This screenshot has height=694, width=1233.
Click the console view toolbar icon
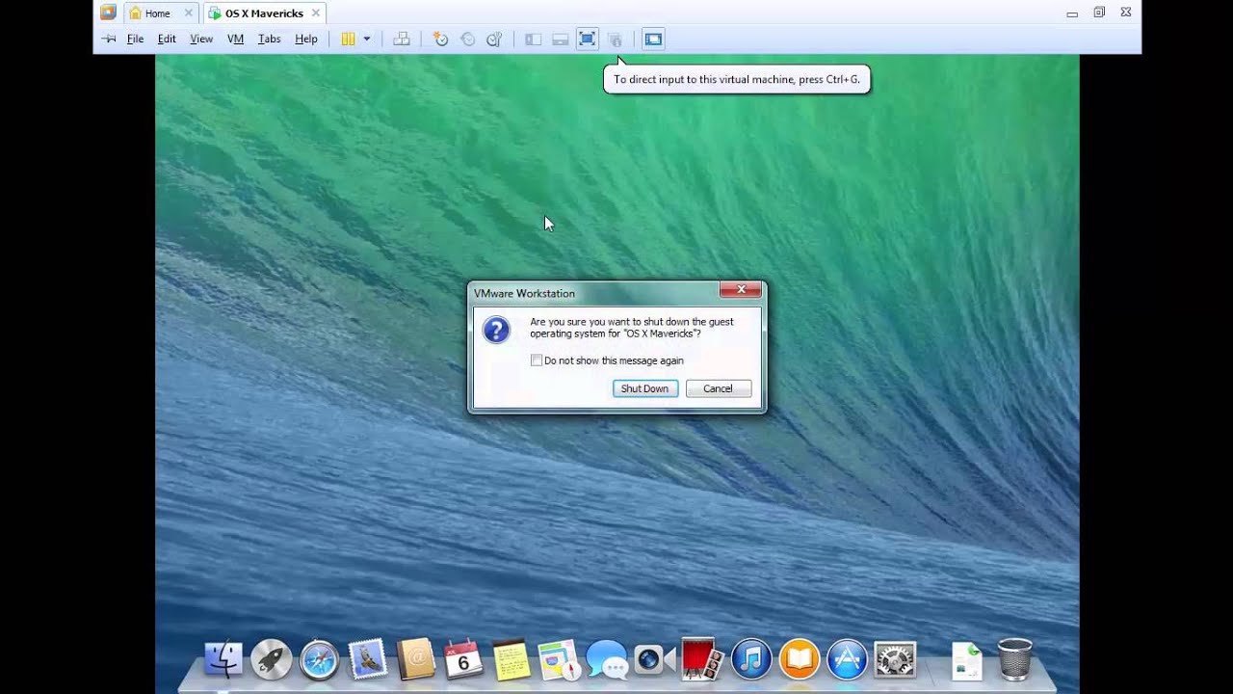[653, 40]
